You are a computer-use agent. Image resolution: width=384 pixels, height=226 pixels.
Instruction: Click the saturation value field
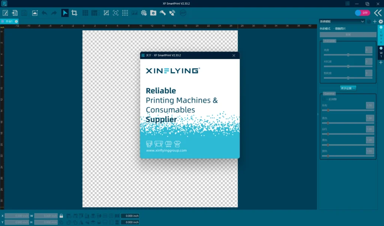(x=369, y=73)
